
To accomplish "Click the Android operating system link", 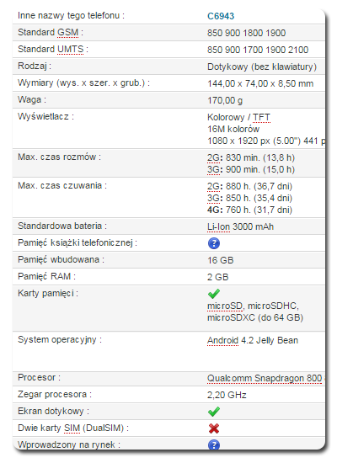I will (222, 340).
